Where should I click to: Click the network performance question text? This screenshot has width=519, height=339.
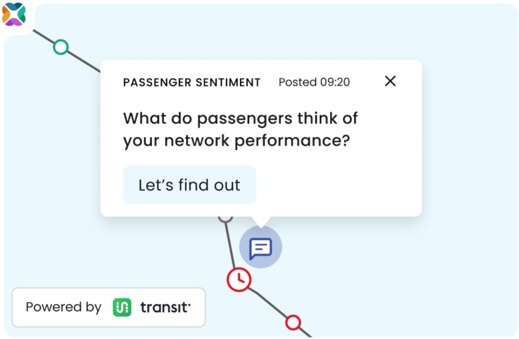pyautogui.click(x=240, y=129)
